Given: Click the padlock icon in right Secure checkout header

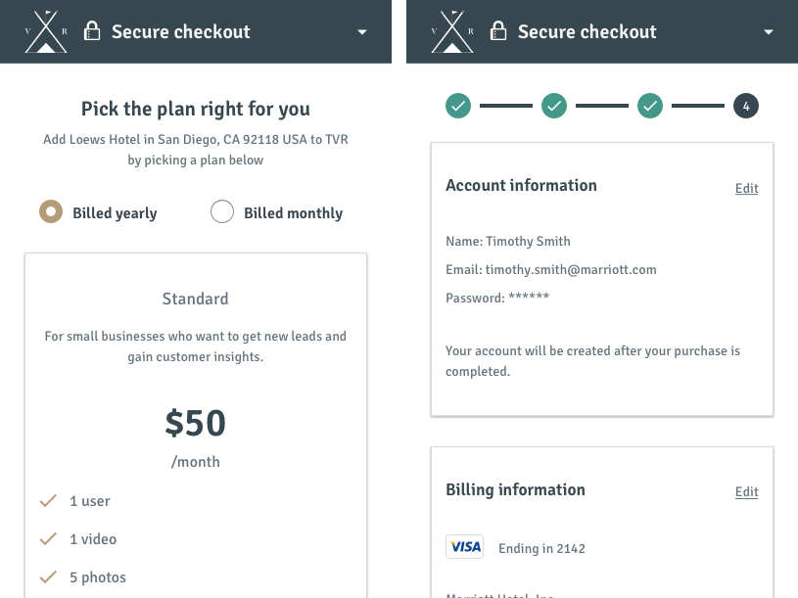Looking at the screenshot, I should click(498, 31).
